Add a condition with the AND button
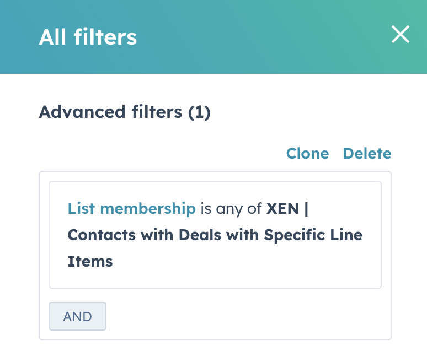This screenshot has width=427, height=346. point(77,316)
